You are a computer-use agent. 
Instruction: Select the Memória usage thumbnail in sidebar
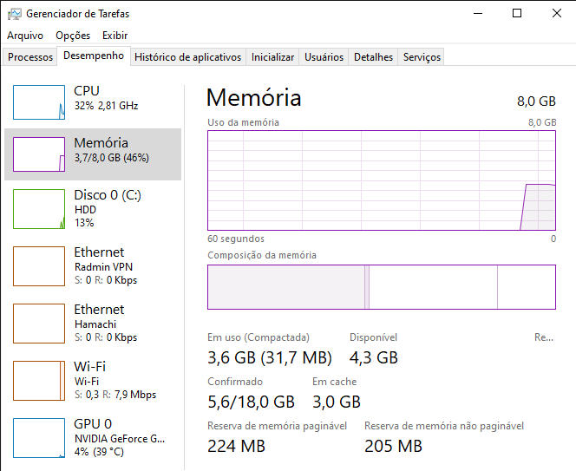click(39, 154)
